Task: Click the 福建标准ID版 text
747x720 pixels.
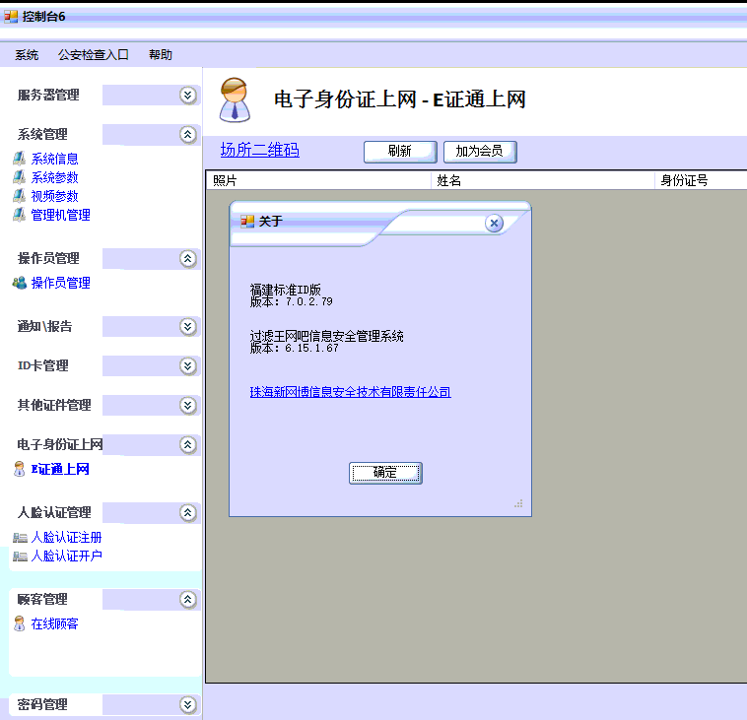Action: (x=286, y=290)
